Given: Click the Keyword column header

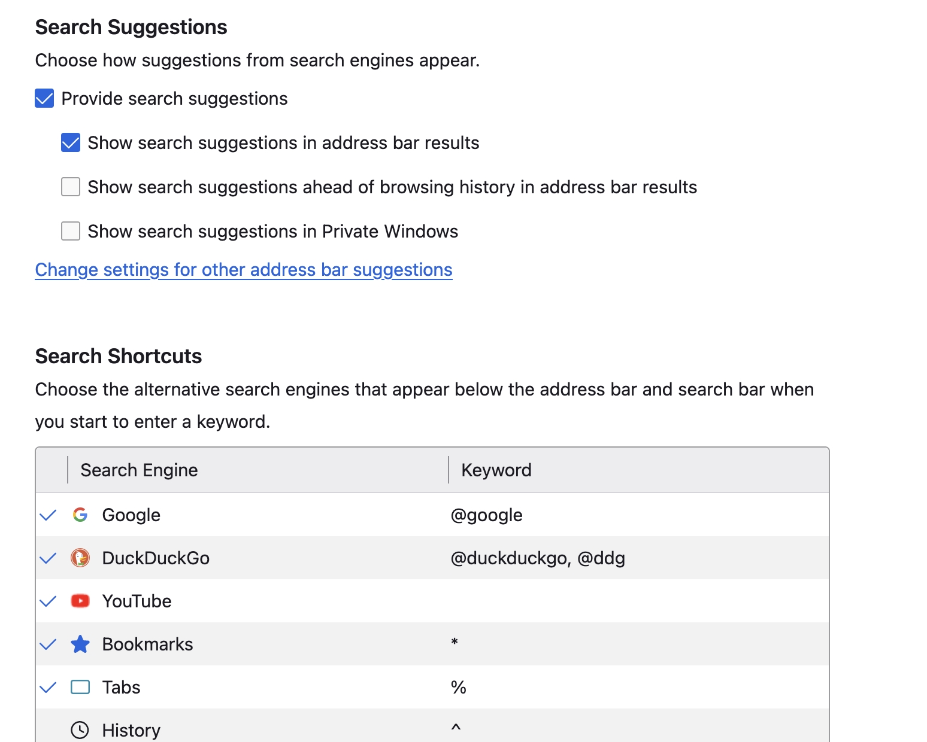Looking at the screenshot, I should tap(496, 470).
